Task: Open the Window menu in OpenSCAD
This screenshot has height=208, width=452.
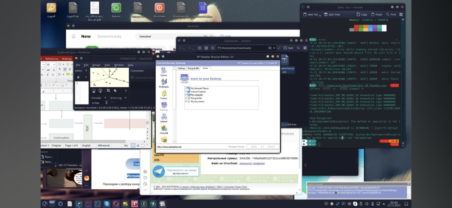Action: click(x=119, y=65)
